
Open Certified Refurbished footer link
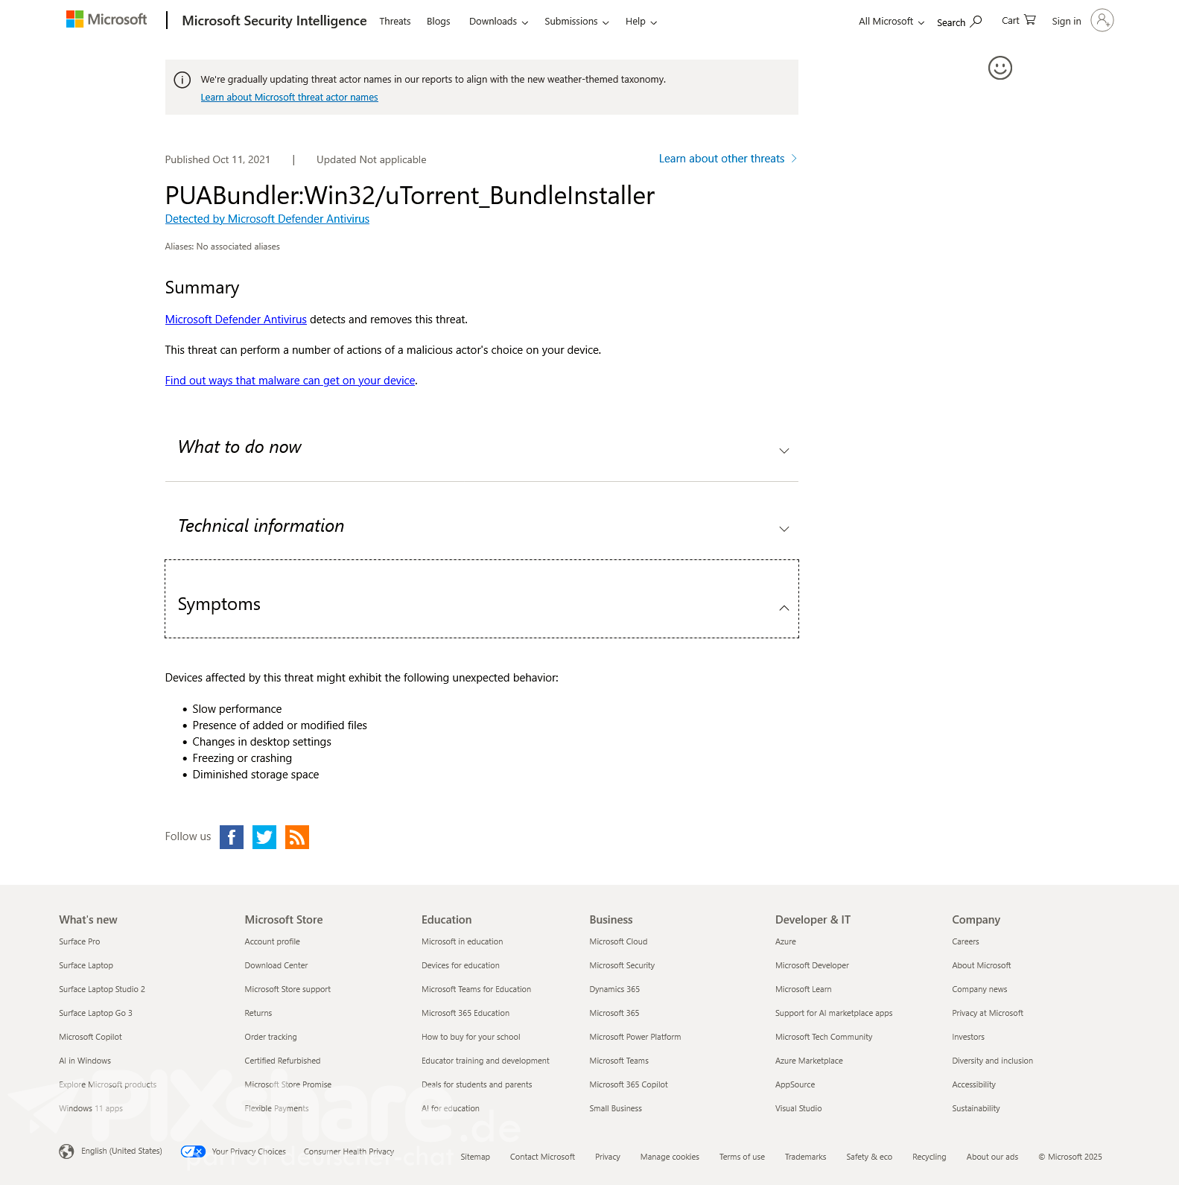click(283, 1061)
